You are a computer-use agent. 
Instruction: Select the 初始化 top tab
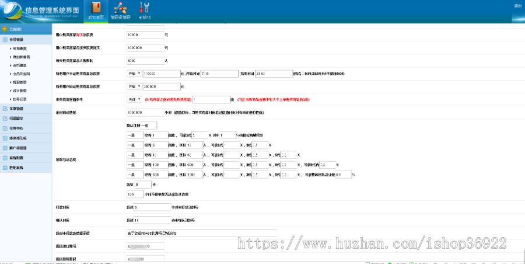tap(145, 12)
